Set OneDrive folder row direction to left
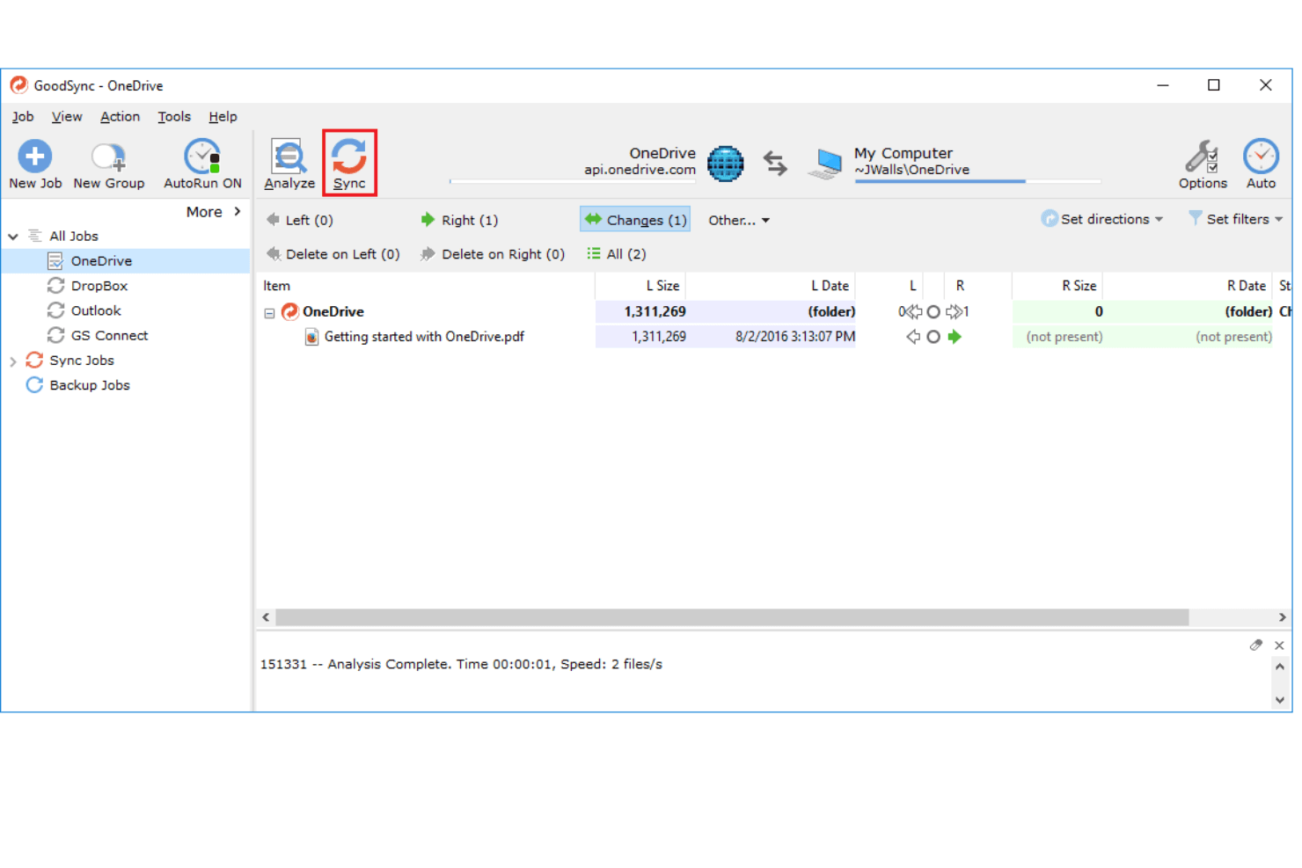Screen dimensions: 1302x868 click(x=913, y=311)
